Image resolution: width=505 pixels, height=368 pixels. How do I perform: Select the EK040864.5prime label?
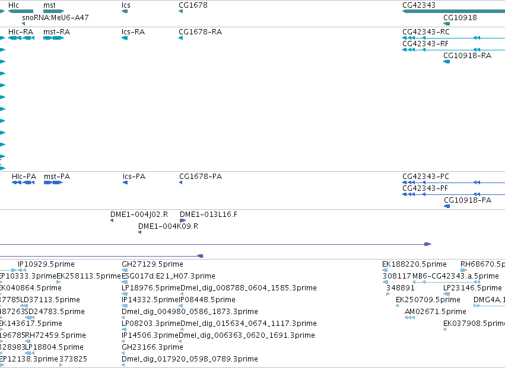click(x=31, y=288)
